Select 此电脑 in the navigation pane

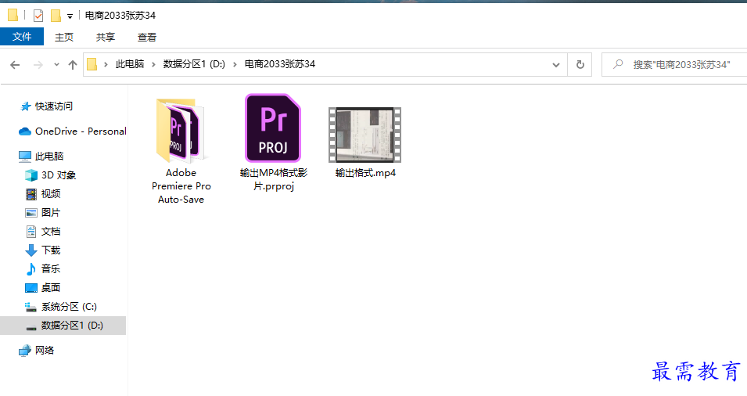[x=49, y=156]
